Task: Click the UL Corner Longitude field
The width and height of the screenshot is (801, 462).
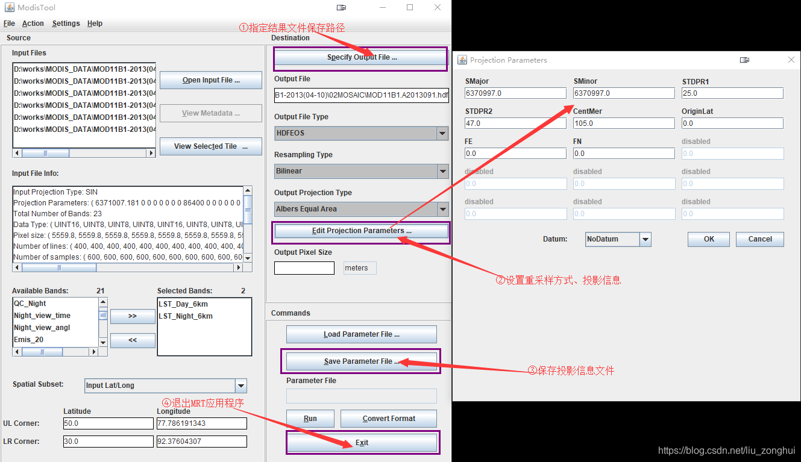Action: [202, 423]
